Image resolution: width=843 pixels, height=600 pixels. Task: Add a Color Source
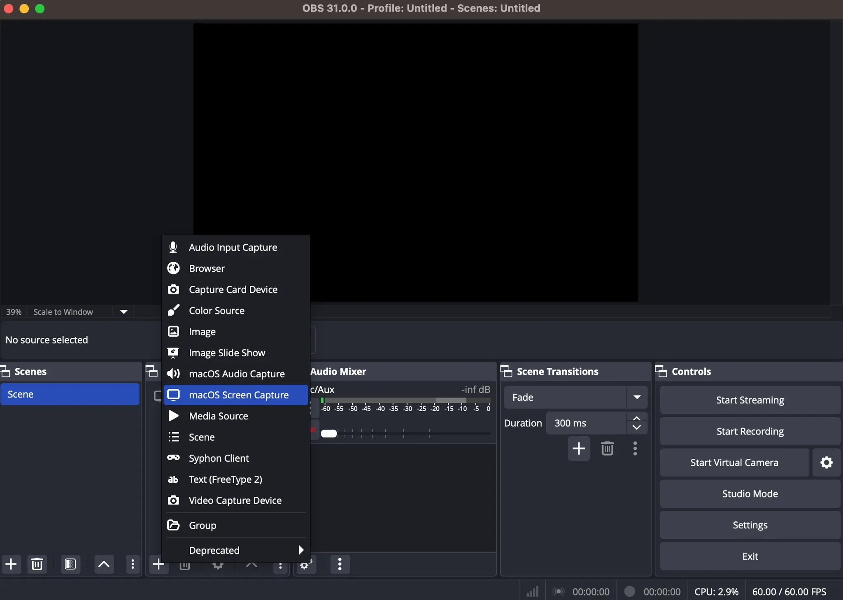click(235, 310)
